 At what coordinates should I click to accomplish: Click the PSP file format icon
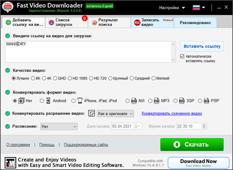206,100
